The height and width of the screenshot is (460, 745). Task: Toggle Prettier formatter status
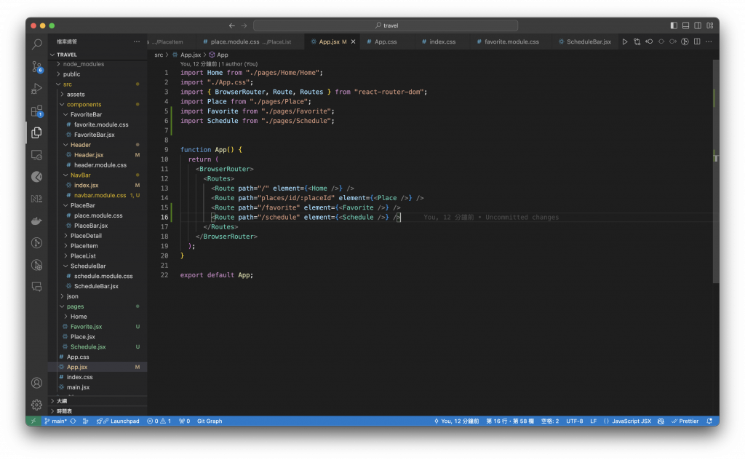685,421
